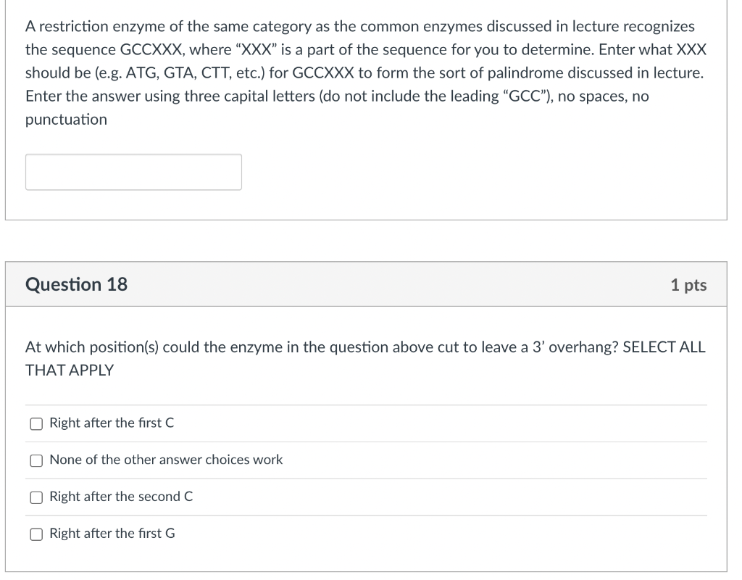This screenshot has width=742, height=580.
Task: Click the 'None of the other answer choices work' label
Action: (x=166, y=460)
